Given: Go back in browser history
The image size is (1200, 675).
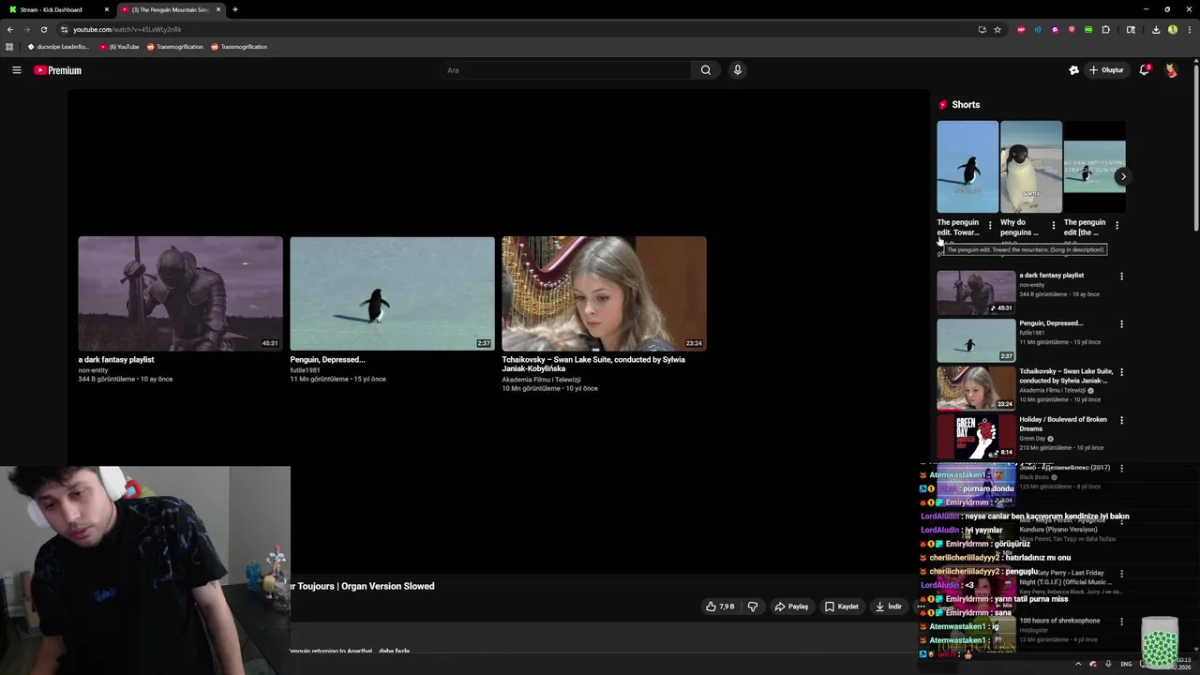Looking at the screenshot, I should [x=10, y=29].
